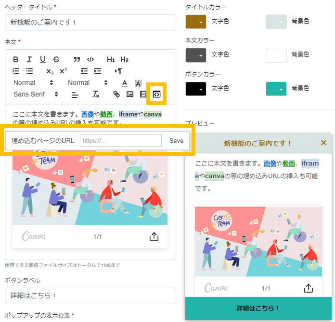The image size is (335, 322).
Task: Click the embed iframe URL icon
Action: [x=156, y=94]
